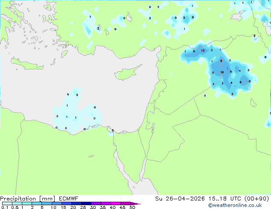Select the '45' legend scale label
271x209 pixels.
point(122,207)
